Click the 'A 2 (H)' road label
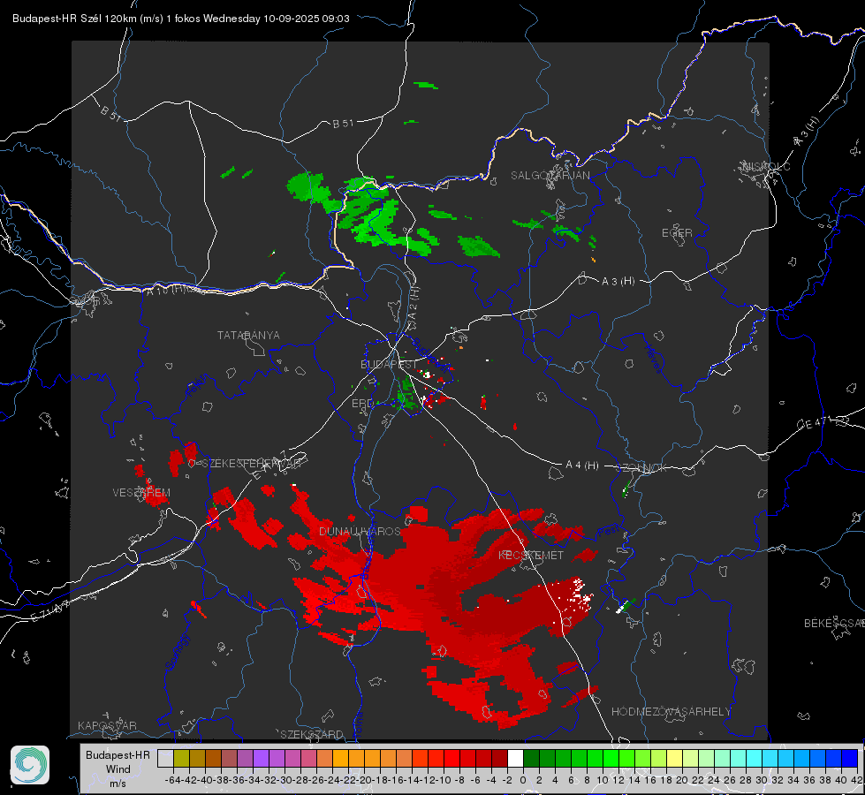Viewport: 865px width, 795px height. pyautogui.click(x=414, y=304)
